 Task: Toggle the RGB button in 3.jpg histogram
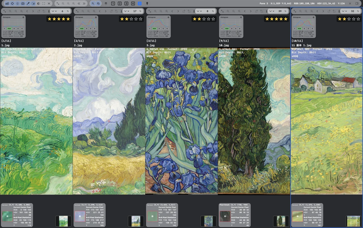coord(154,28)
